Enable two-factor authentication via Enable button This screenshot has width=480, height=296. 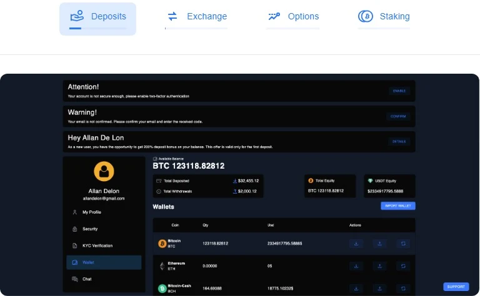click(x=399, y=91)
